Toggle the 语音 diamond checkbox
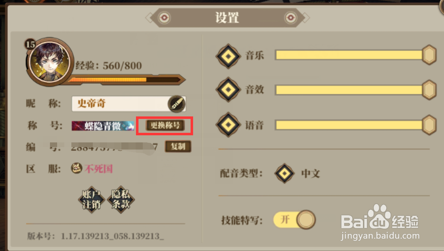Viewport: 444px width, 251px height. click(228, 125)
